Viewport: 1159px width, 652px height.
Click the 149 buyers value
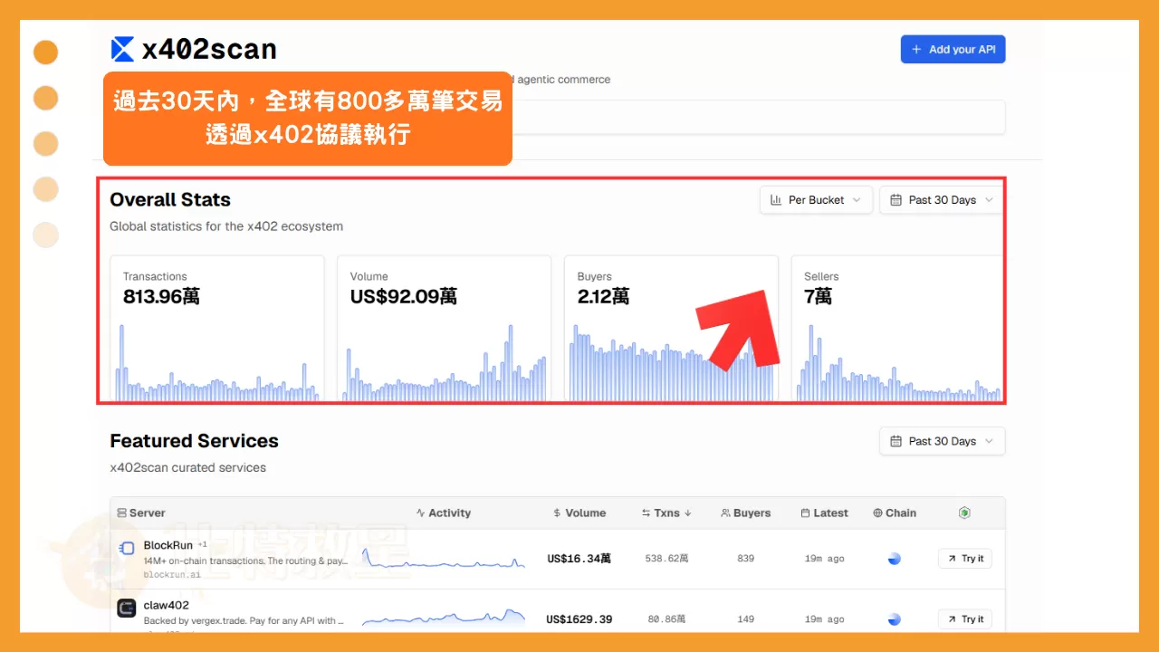click(746, 619)
